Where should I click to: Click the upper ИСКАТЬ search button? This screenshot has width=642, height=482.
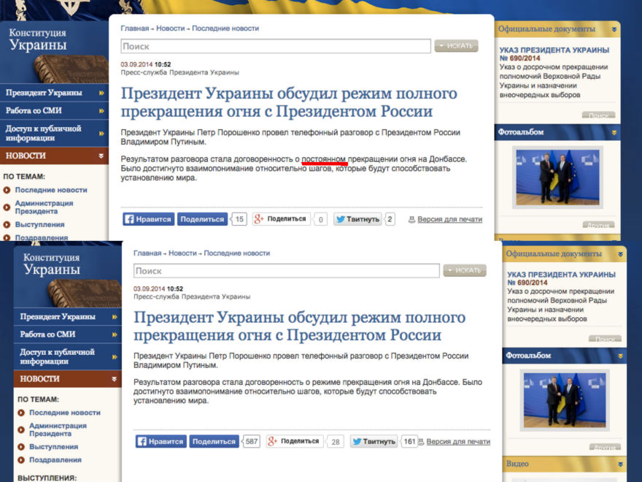pos(457,46)
